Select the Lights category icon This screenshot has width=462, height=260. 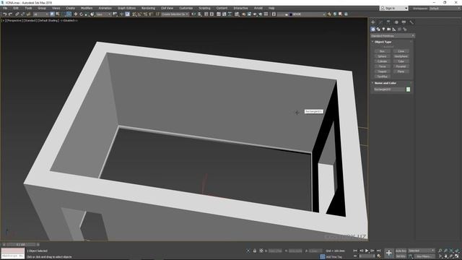point(383,29)
